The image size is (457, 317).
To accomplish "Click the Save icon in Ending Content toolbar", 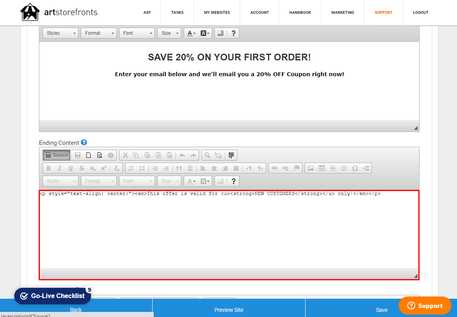I will pyautogui.click(x=78, y=155).
